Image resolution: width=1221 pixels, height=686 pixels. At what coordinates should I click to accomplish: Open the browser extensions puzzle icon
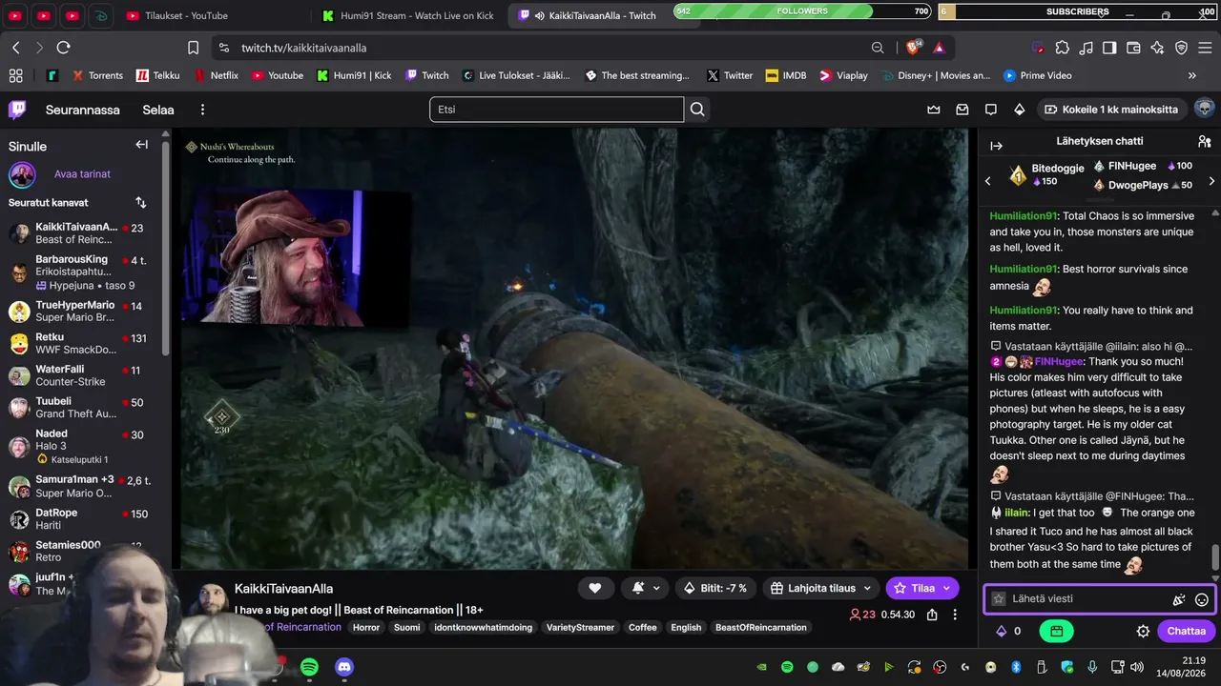click(x=1063, y=48)
